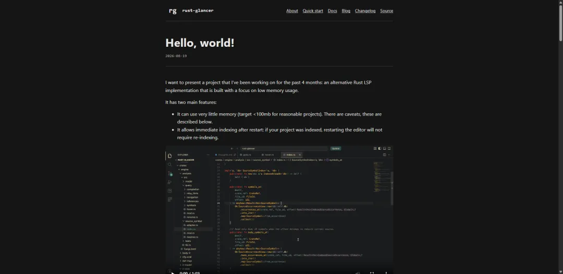Viewport: 563px width, 274px height.
Task: Open the Docs link
Action: point(333,11)
